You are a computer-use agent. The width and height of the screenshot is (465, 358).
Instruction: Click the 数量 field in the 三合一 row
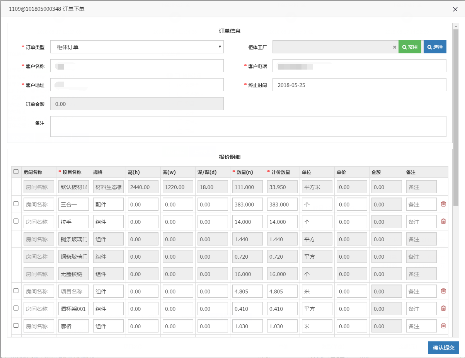(x=247, y=205)
